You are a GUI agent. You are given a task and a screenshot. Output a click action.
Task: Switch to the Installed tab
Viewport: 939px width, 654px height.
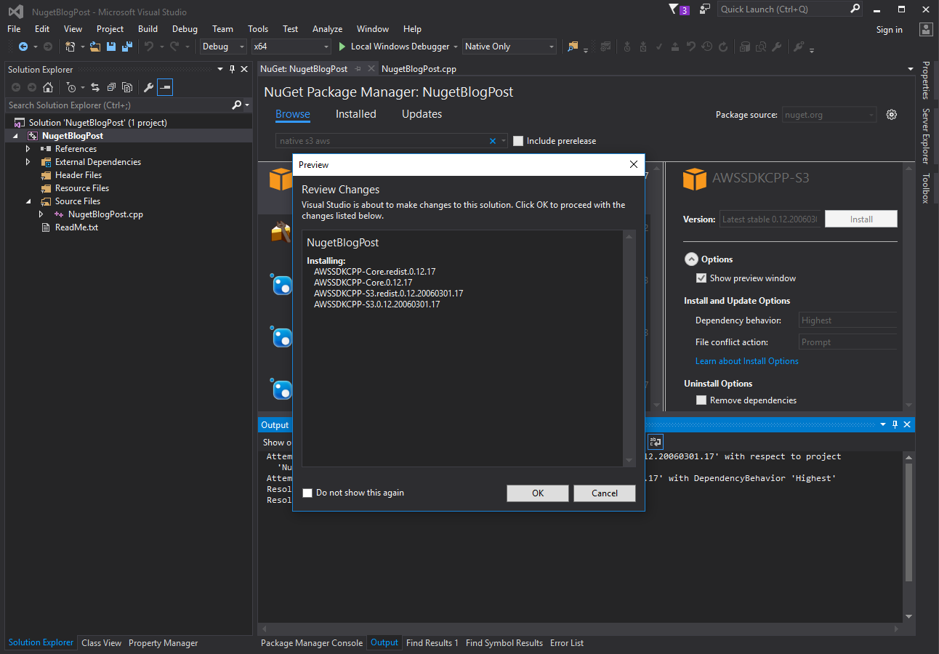tap(355, 114)
